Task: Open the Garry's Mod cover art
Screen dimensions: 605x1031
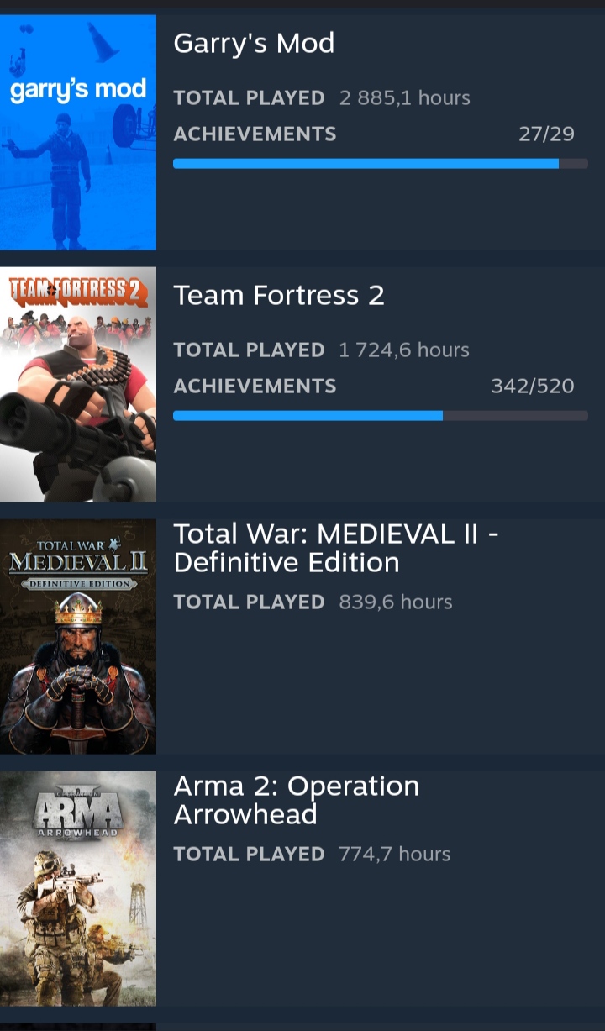Action: pos(78,132)
